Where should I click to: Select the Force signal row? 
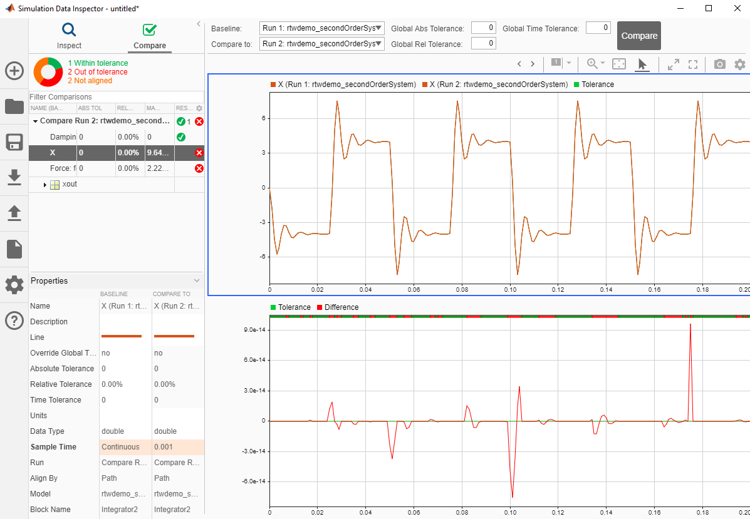point(117,168)
